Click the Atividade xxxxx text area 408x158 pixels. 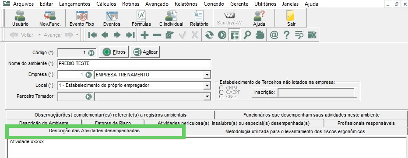pyautogui.click(x=207, y=148)
